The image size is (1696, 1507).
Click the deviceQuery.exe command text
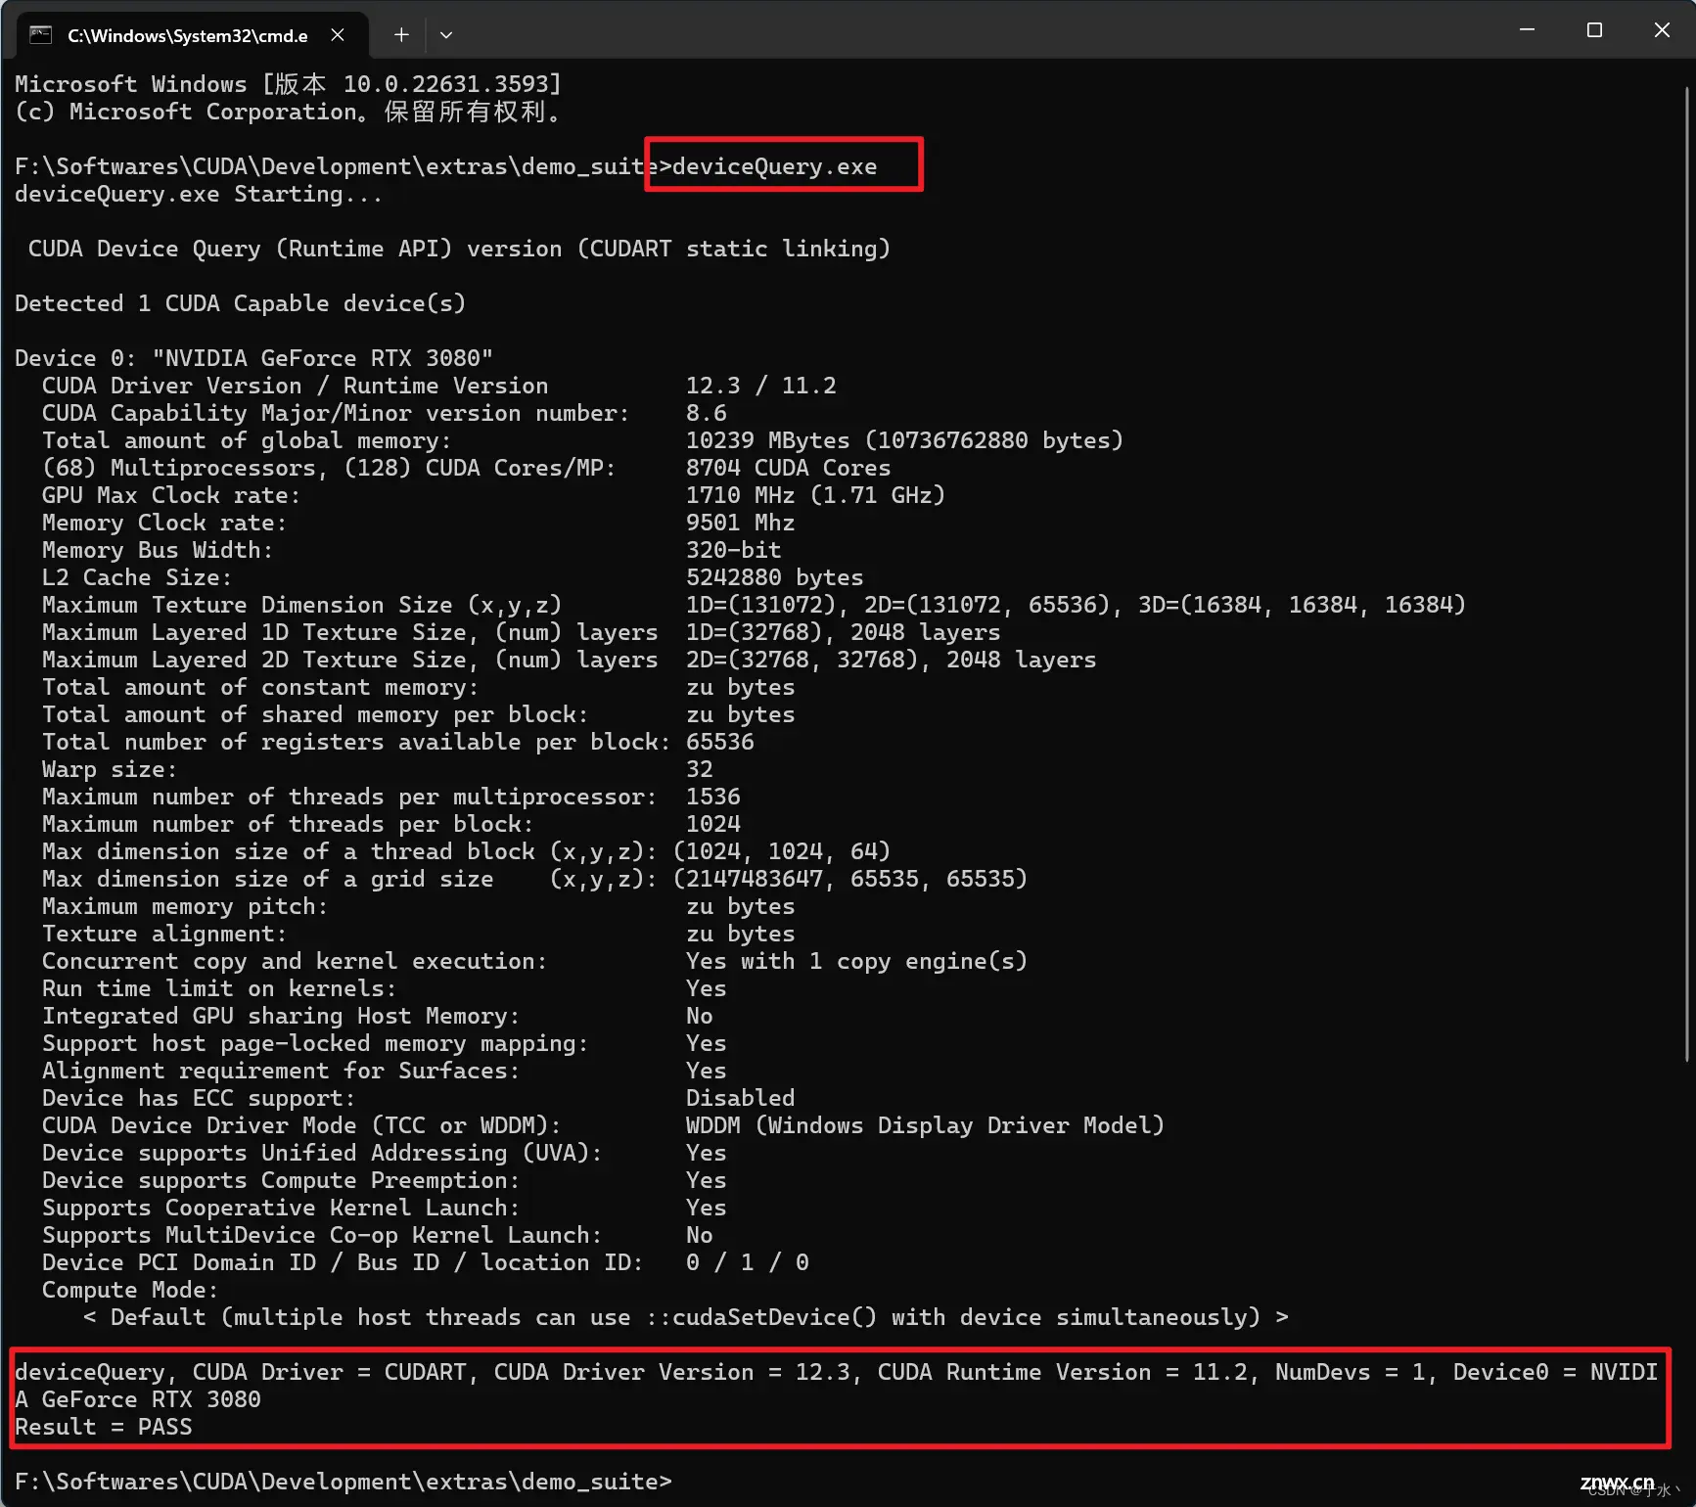pyautogui.click(x=774, y=166)
